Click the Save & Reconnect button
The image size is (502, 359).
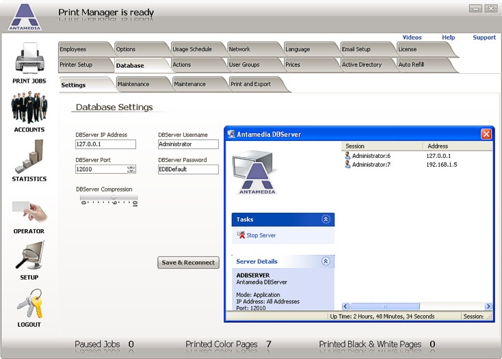tap(188, 263)
